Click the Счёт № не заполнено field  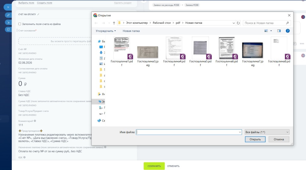pos(27,53)
